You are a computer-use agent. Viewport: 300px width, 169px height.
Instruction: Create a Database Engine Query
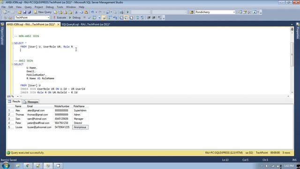pyautogui.click(x=55, y=12)
